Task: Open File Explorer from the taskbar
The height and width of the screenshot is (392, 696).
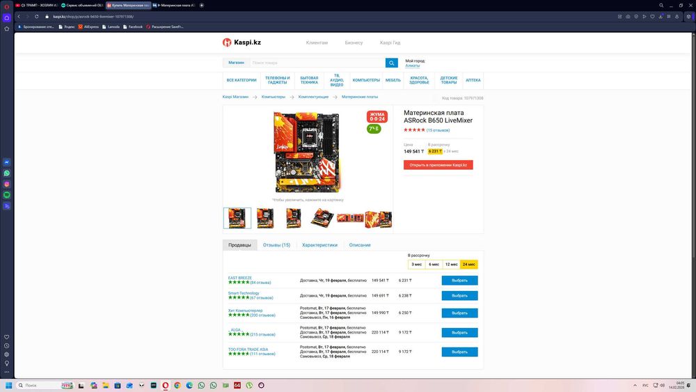Action: [x=105, y=385]
